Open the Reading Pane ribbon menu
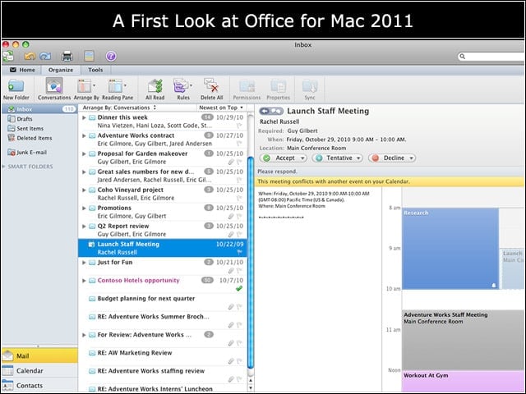The image size is (526, 394). 118,89
